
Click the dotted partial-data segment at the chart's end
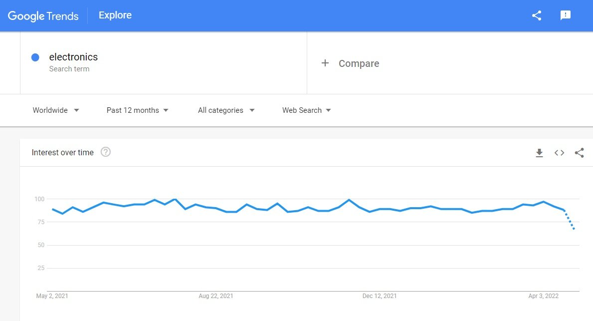tap(569, 220)
